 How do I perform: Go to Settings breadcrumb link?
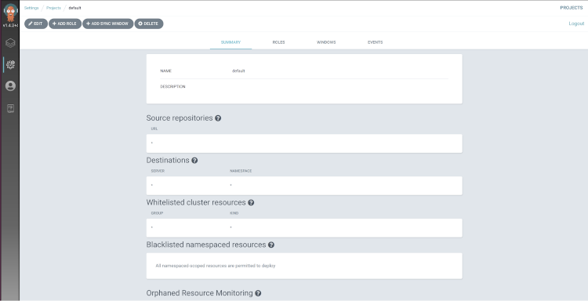pos(31,8)
